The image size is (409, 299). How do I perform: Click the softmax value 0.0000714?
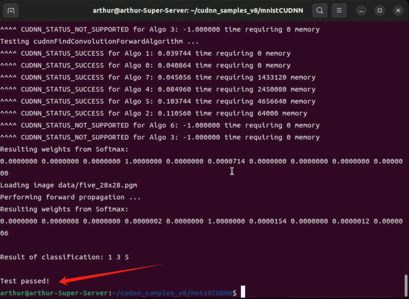(226, 161)
